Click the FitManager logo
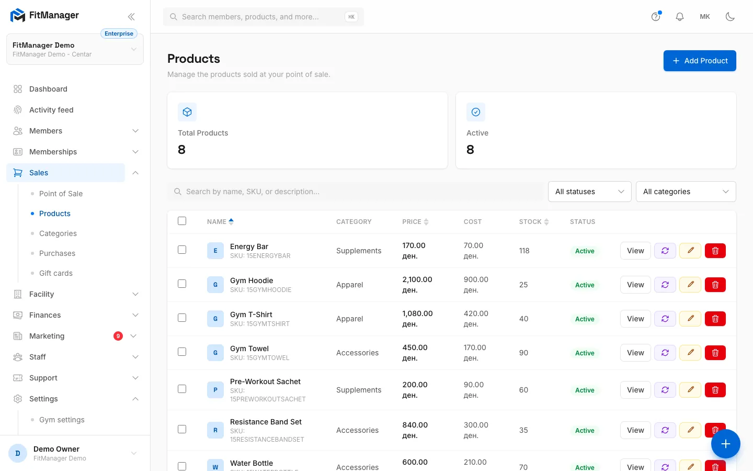 [44, 16]
